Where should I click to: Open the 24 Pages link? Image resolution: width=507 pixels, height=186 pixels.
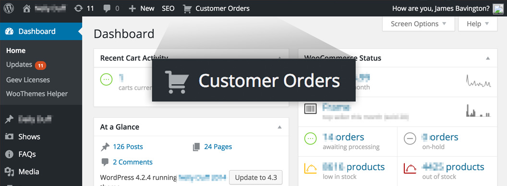[218, 147]
